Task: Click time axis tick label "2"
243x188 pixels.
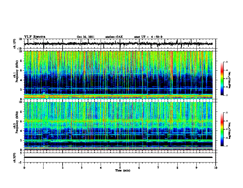Action: pos(63,168)
